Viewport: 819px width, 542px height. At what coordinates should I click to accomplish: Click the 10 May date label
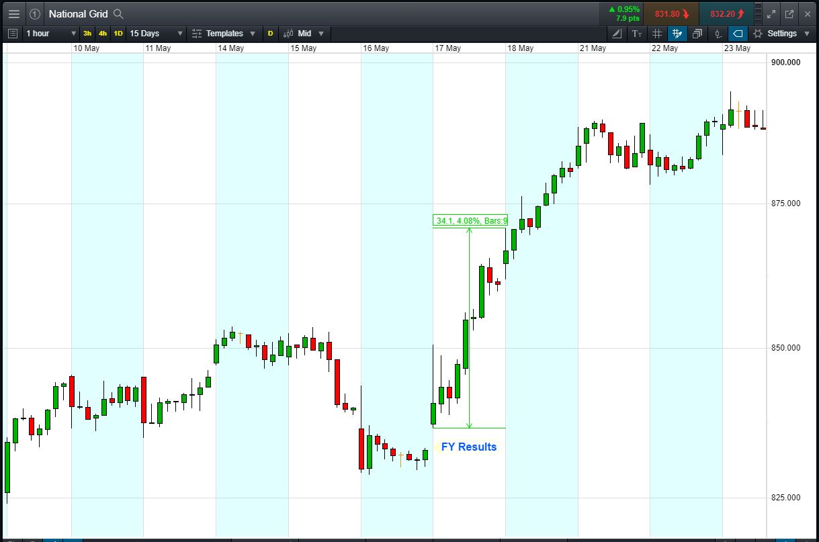pos(87,48)
